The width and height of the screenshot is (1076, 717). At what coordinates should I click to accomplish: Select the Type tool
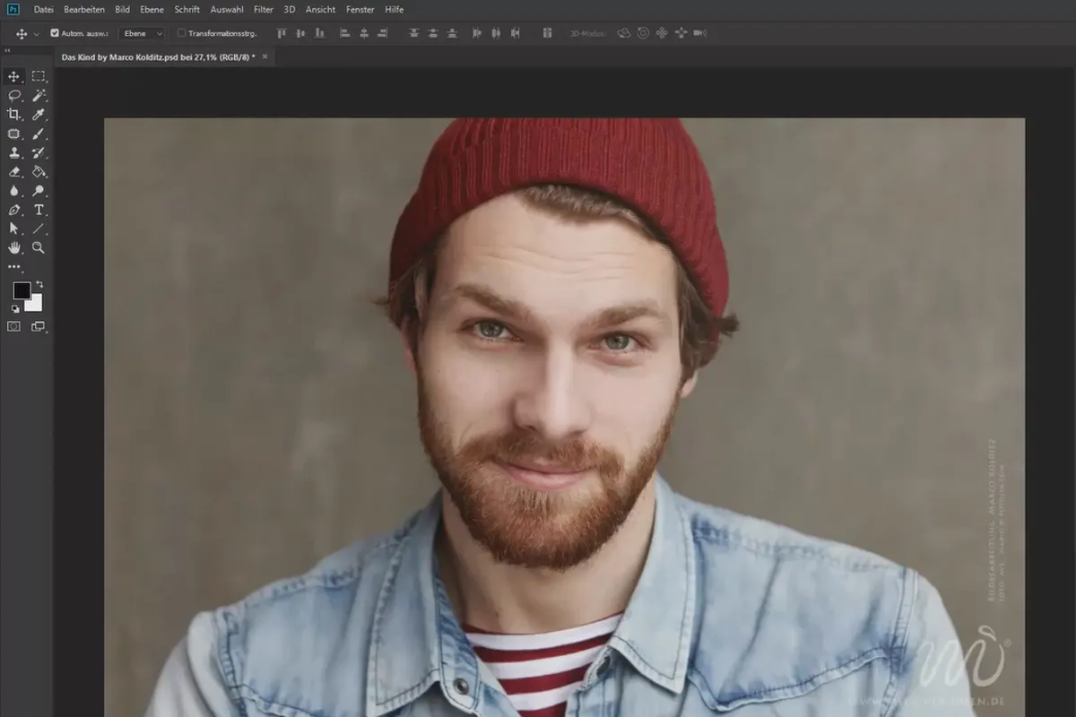(x=39, y=210)
